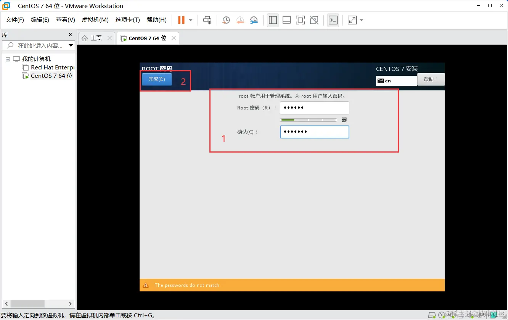Enter full screen mode icon

[x=301, y=20]
